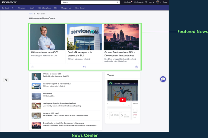
Task: Click the accessibility icon on left edge
Action: tap(6, 80)
